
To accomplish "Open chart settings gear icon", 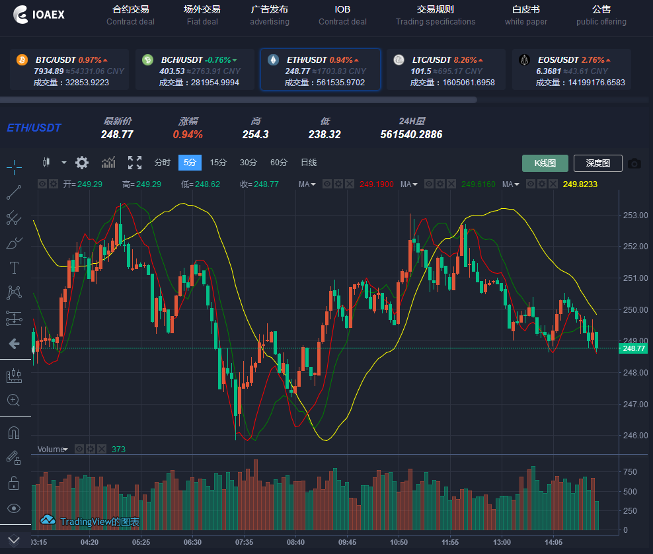I will [x=82, y=163].
